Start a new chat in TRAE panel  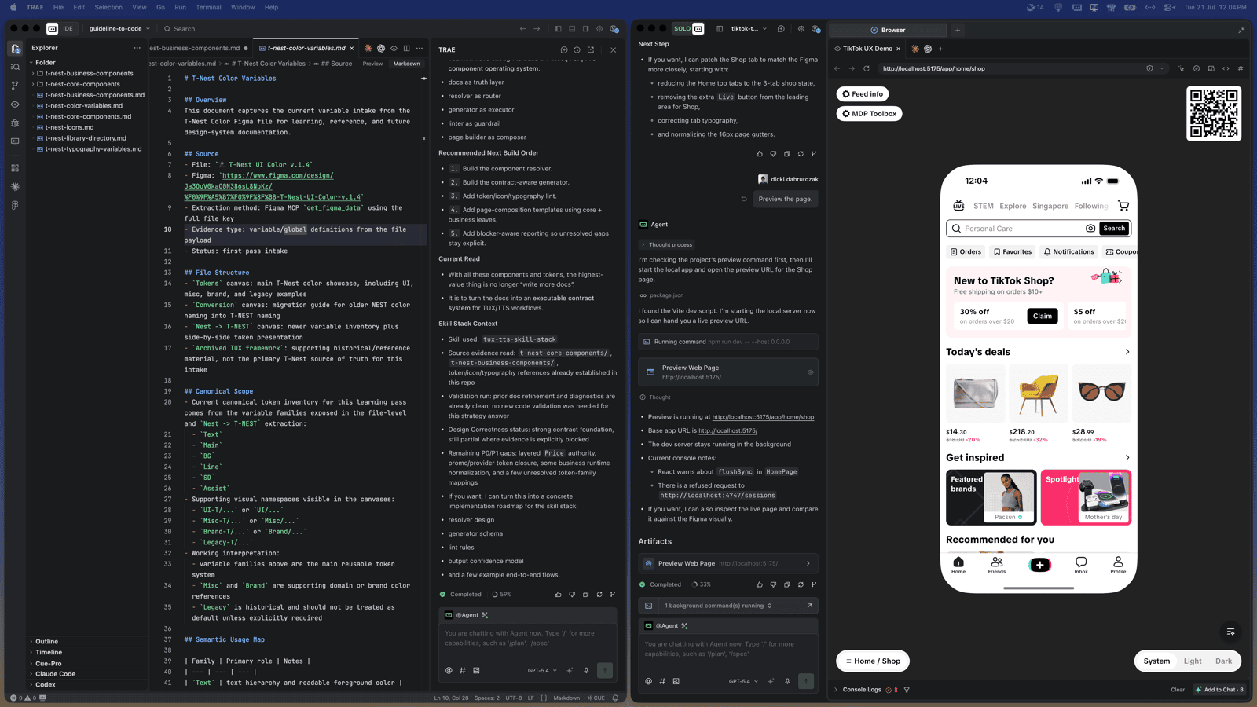click(x=564, y=49)
